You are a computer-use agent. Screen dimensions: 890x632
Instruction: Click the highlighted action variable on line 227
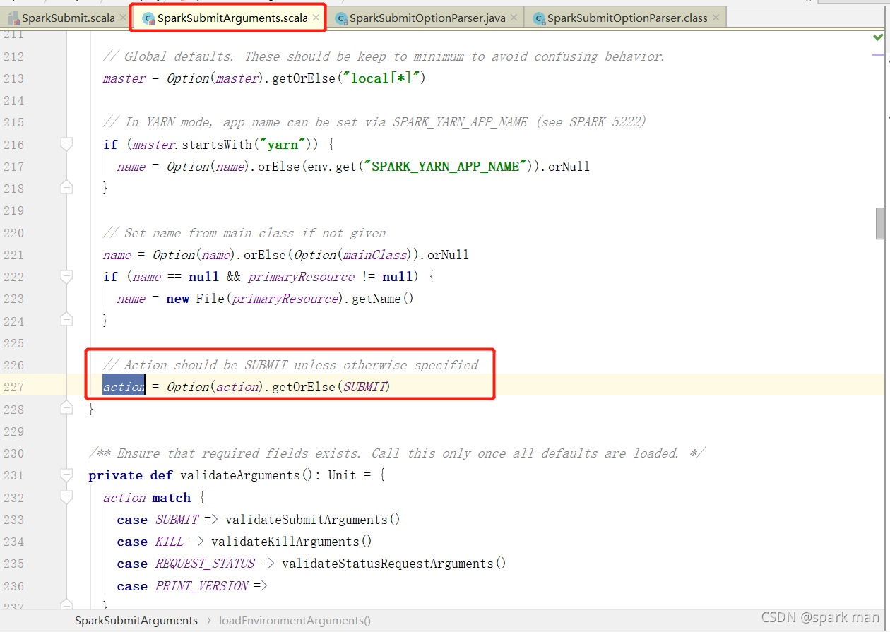coord(124,387)
